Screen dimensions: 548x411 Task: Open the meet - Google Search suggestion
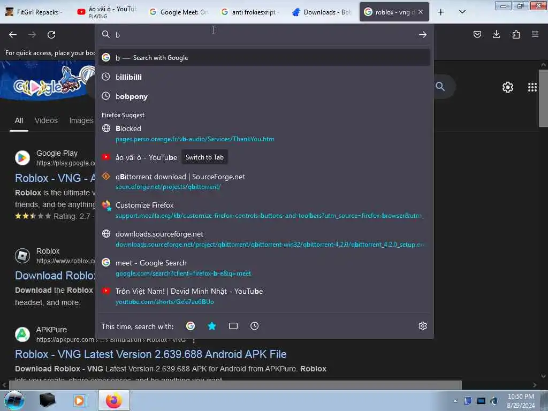click(x=264, y=268)
